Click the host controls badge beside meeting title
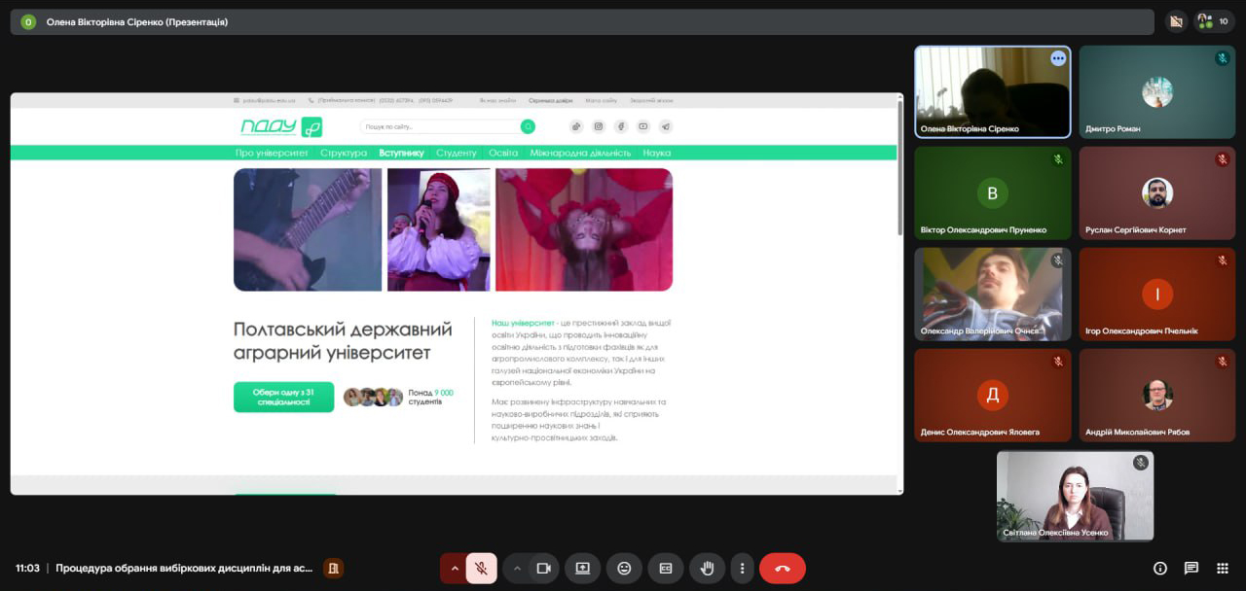1246x591 pixels. 333,568
